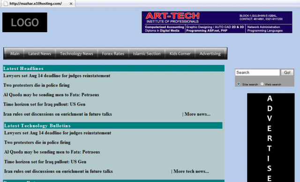Click the vertical ADVERTISE banner
The image size is (300, 182).
click(271, 138)
